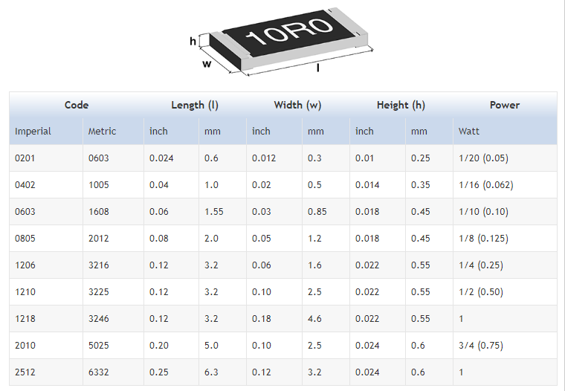This screenshot has width=565, height=391.
Task: Click the 'h' height dimension label
Action: point(193,42)
